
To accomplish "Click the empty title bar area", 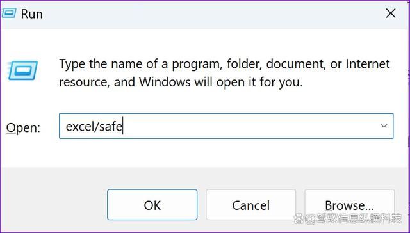I will tap(209, 13).
